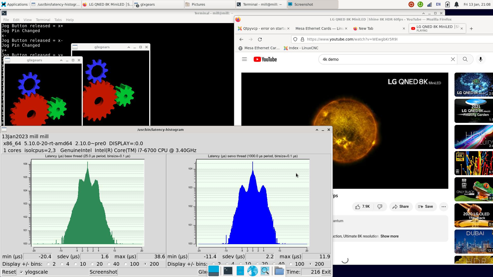Open the terminal View menu

pos(27,20)
